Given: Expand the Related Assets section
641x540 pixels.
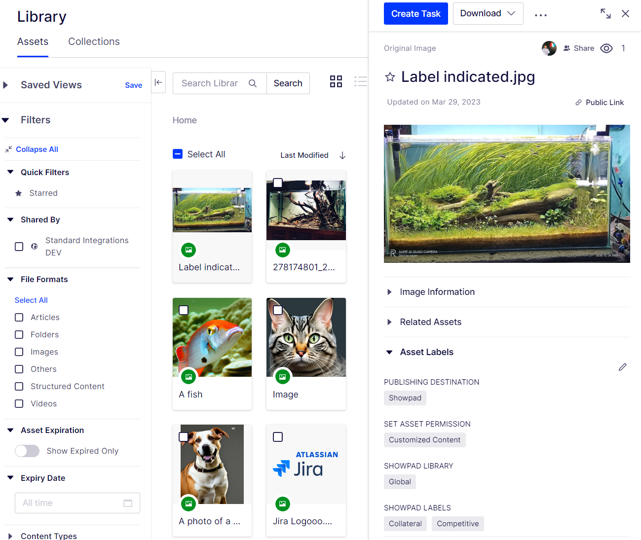Looking at the screenshot, I should click(x=430, y=322).
